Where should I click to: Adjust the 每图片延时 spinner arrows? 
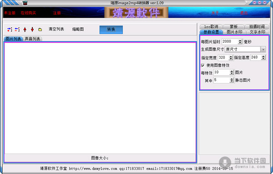pyautogui.click(x=240, y=41)
